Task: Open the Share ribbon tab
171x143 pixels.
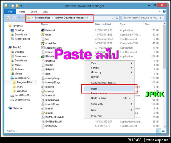Action: coord(34,12)
